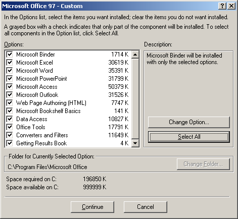Image resolution: width=238 pixels, height=219 pixels.
Task: Click the Options list scroll down arrow
Action: click(135, 143)
